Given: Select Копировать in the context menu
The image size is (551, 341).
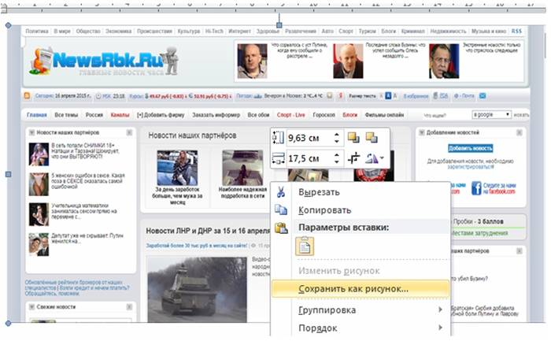Looking at the screenshot, I should click(x=324, y=210).
